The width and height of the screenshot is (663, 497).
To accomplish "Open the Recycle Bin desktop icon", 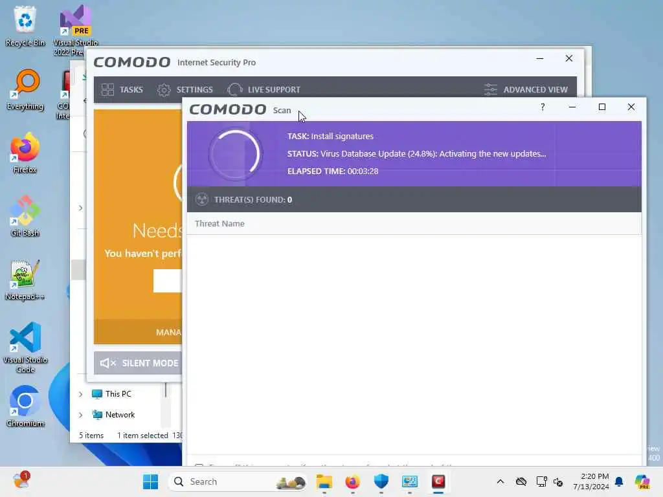I will tap(25, 26).
